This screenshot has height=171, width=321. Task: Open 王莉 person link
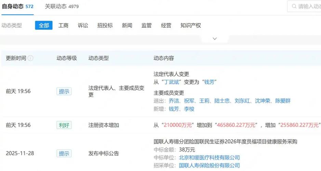click(x=204, y=101)
